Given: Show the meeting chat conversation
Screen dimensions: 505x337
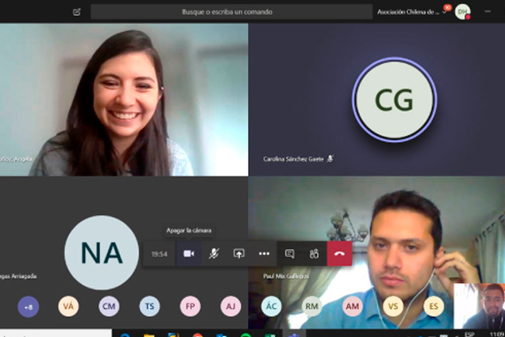Looking at the screenshot, I should point(290,254).
